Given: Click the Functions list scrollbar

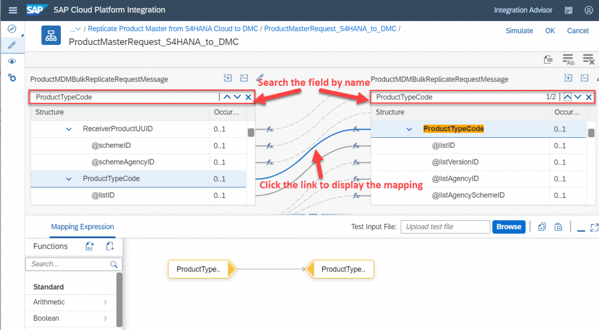Looking at the screenshot, I should coord(119,300).
